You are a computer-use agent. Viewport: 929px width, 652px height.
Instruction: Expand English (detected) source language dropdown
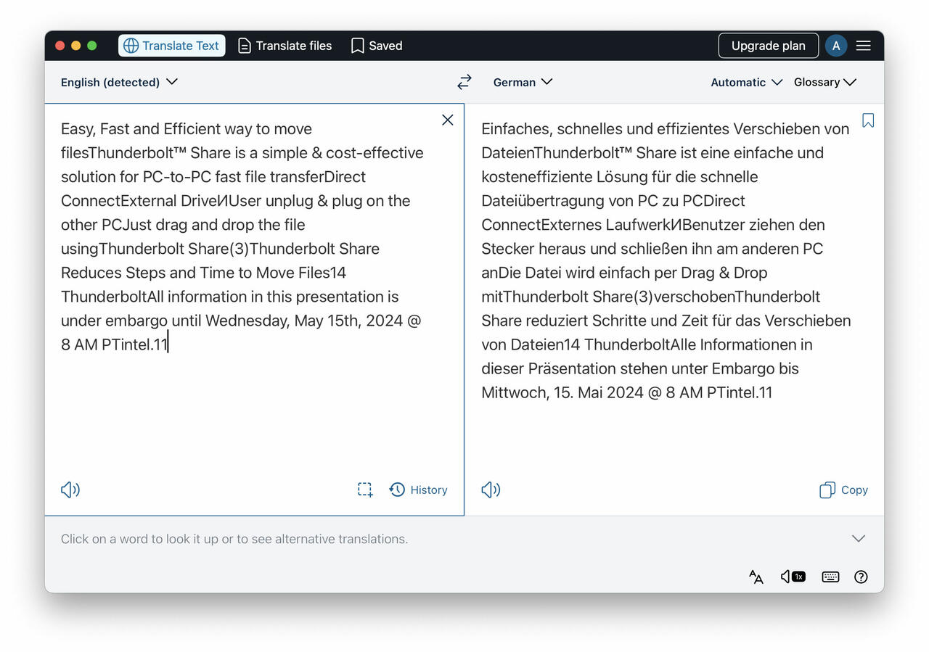point(119,82)
